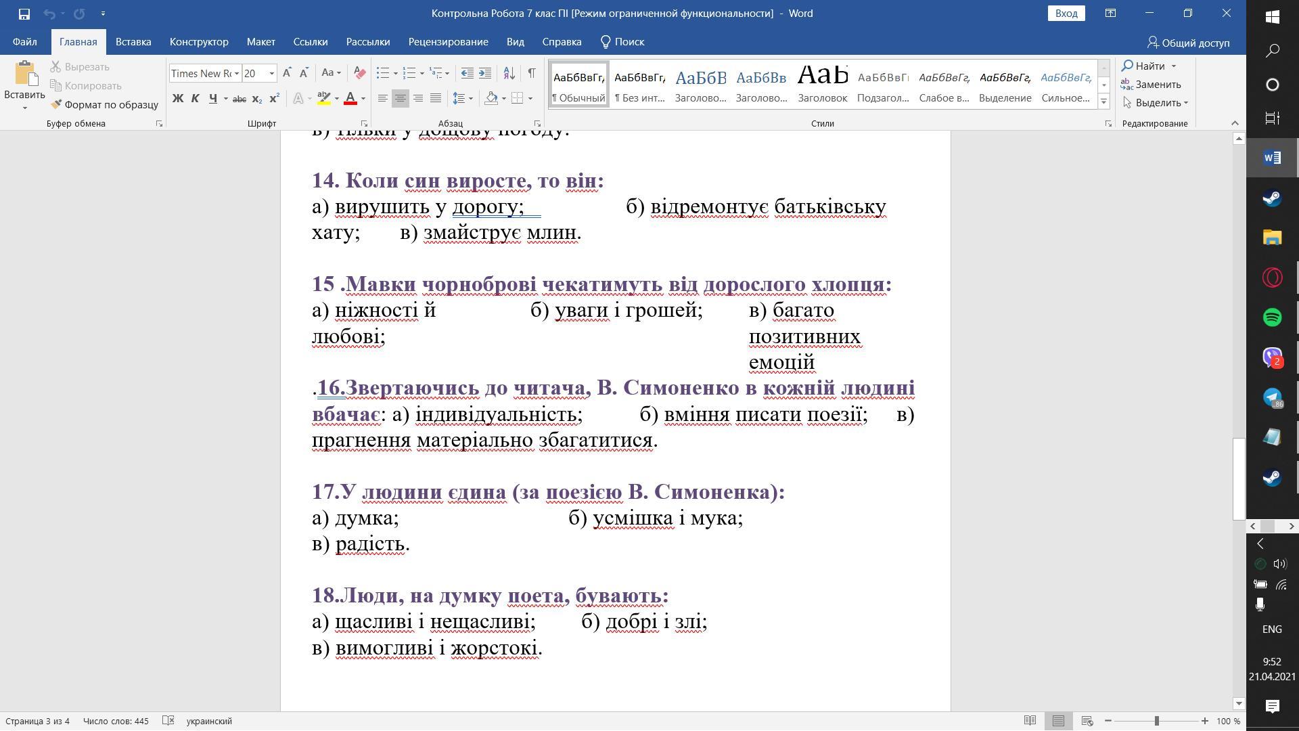
Task: Sort text alphabetically
Action: [509, 73]
